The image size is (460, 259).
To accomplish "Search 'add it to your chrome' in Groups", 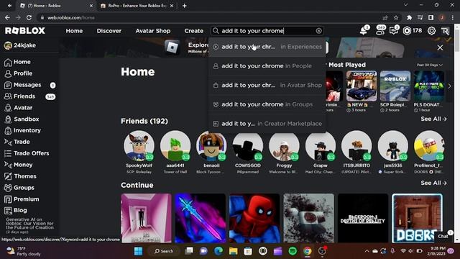I will click(267, 104).
